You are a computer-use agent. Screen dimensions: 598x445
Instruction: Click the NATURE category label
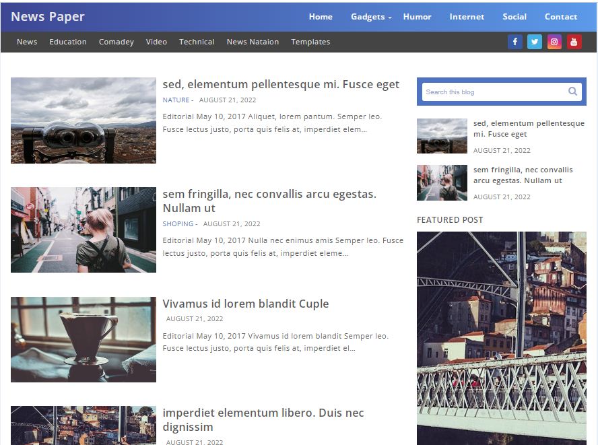point(176,100)
